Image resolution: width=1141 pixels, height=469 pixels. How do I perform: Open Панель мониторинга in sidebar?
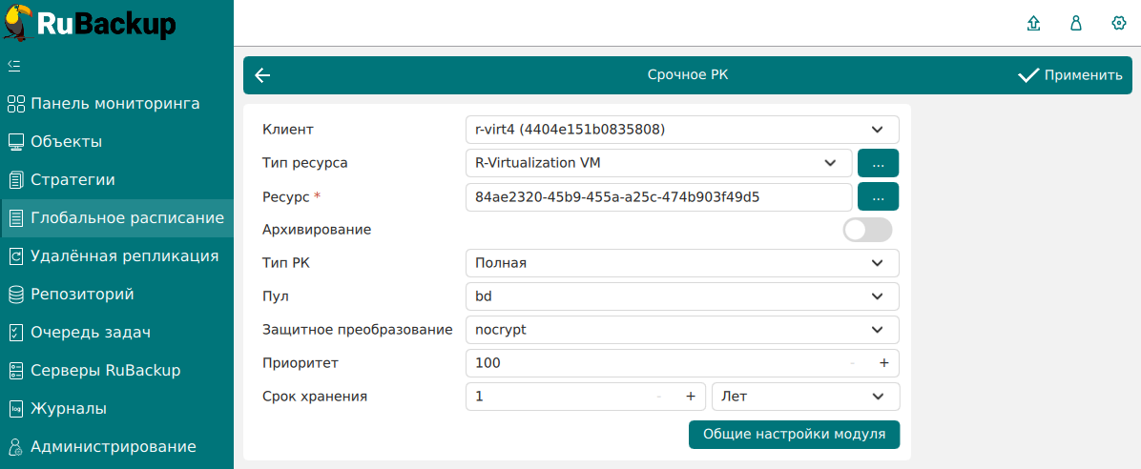pyautogui.click(x=114, y=104)
